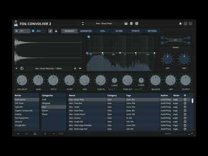Reverse the IR with the reverse icon
The height and width of the screenshot is (156, 208).
[75, 68]
